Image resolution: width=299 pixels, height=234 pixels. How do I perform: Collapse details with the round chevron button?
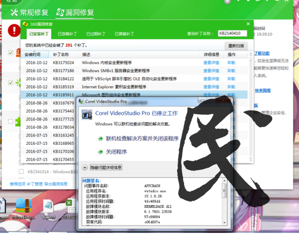(85, 168)
